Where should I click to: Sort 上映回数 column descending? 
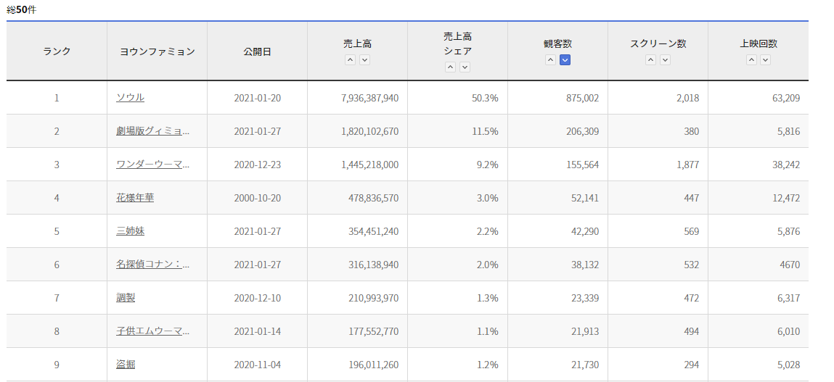pos(766,60)
